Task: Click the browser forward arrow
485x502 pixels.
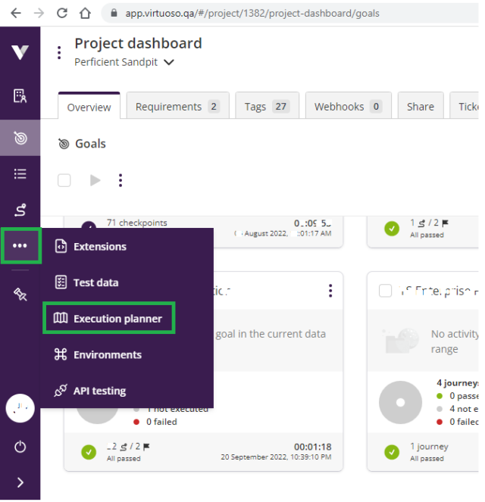Action: [39, 13]
